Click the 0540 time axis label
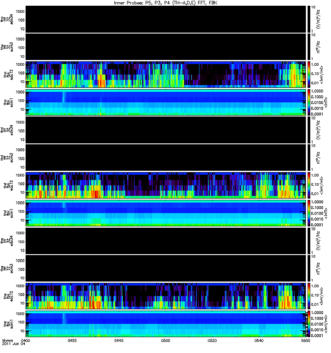Screen dimensions: 331x353 click(259, 340)
